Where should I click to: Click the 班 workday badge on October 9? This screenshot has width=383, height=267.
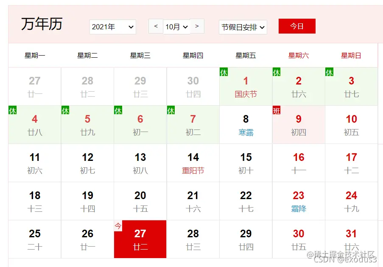277,110
